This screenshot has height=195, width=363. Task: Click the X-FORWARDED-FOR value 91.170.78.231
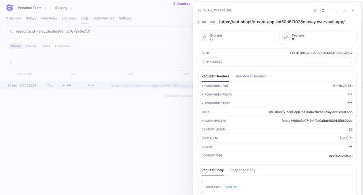tap(343, 86)
